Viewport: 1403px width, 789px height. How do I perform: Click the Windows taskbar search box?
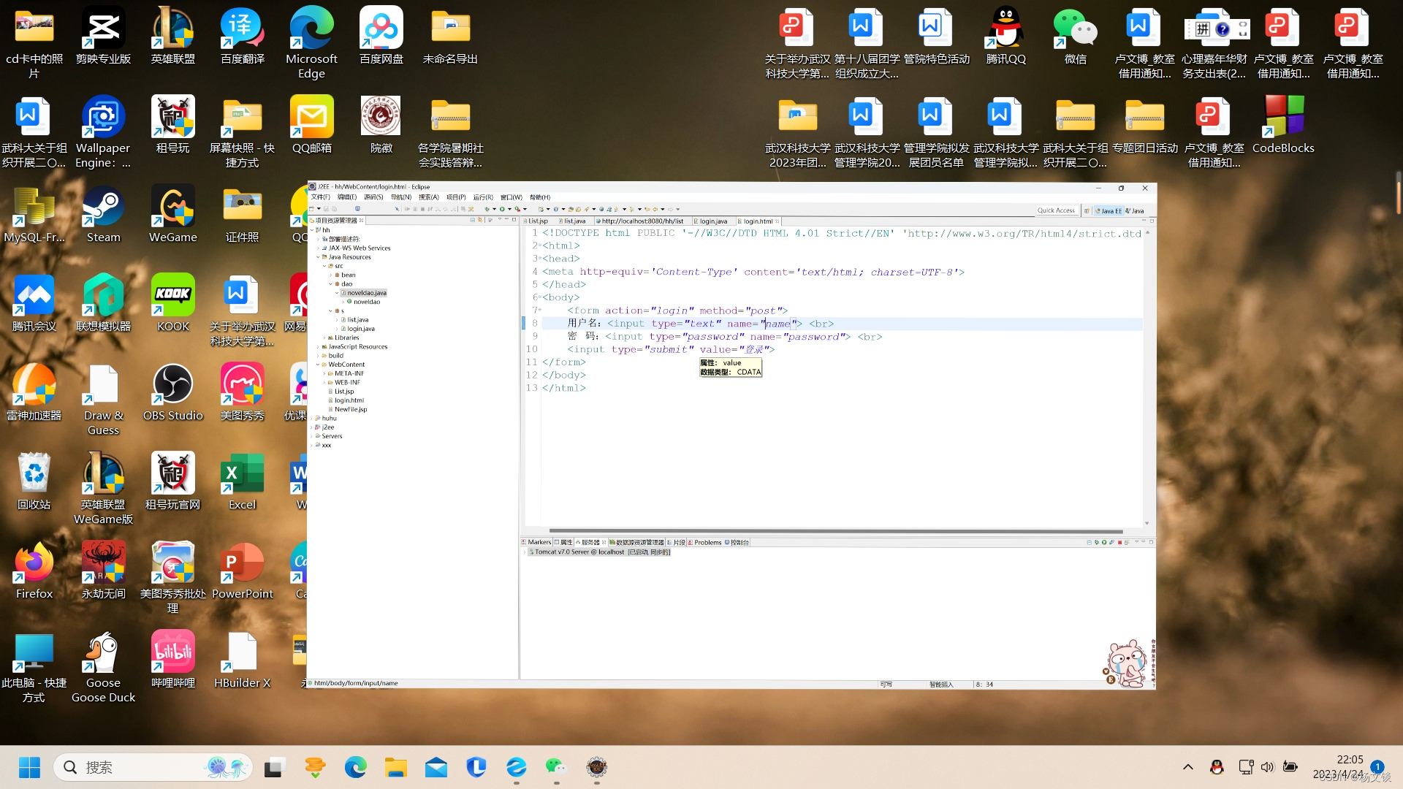pyautogui.click(x=153, y=767)
